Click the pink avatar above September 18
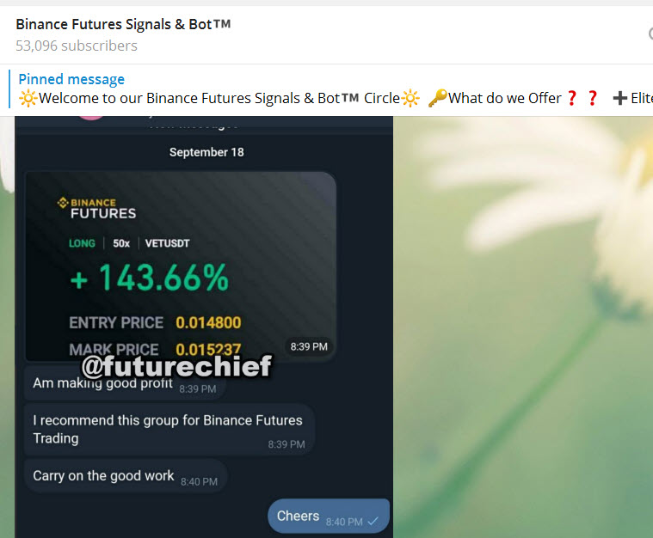Image resolution: width=653 pixels, height=538 pixels. (91, 118)
